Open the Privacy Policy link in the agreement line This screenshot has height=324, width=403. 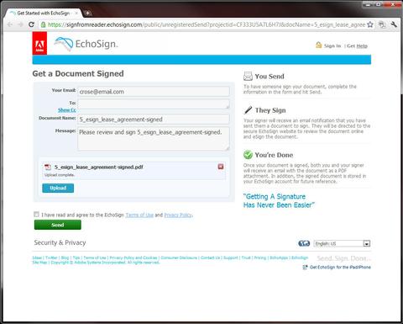coord(178,215)
